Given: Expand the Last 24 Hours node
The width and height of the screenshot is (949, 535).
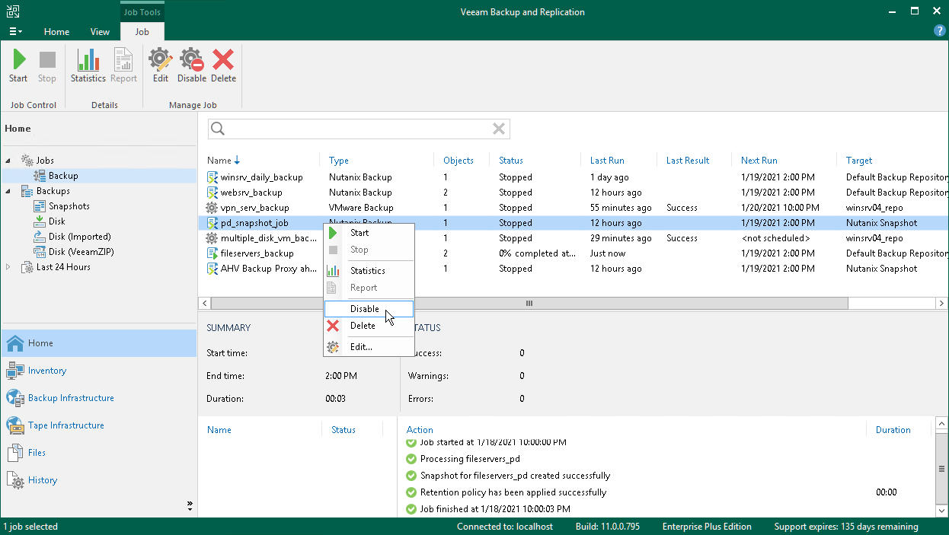Looking at the screenshot, I should 8,267.
